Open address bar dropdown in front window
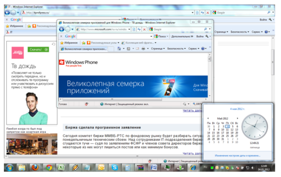This screenshot has width=281, height=177. click(x=129, y=29)
